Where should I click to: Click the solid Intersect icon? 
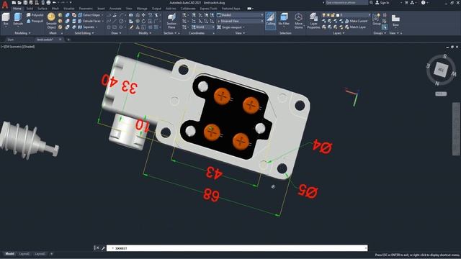(67, 27)
